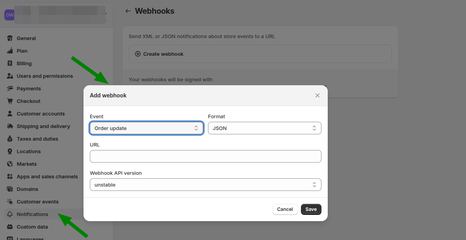Open Custom data settings
Image resolution: width=466 pixels, height=240 pixels.
(x=32, y=227)
